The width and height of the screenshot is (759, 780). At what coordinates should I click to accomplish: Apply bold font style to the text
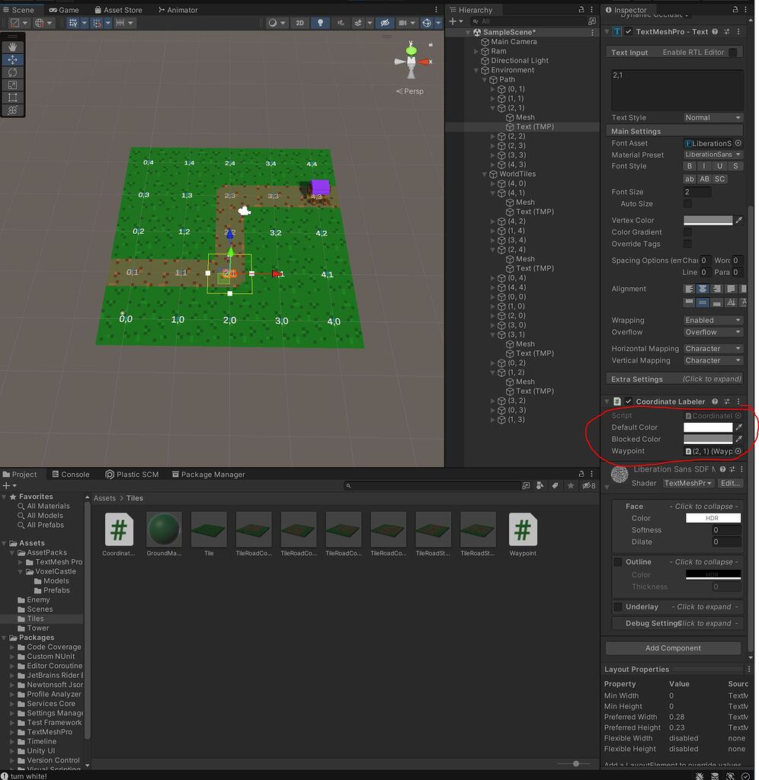[x=689, y=166]
